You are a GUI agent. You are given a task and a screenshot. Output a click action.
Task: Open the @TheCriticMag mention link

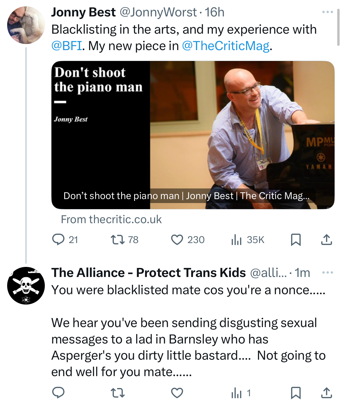(226, 46)
